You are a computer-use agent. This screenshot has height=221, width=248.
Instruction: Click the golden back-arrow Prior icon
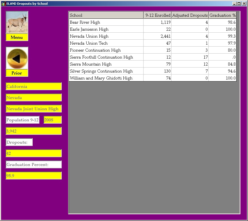tap(17, 58)
